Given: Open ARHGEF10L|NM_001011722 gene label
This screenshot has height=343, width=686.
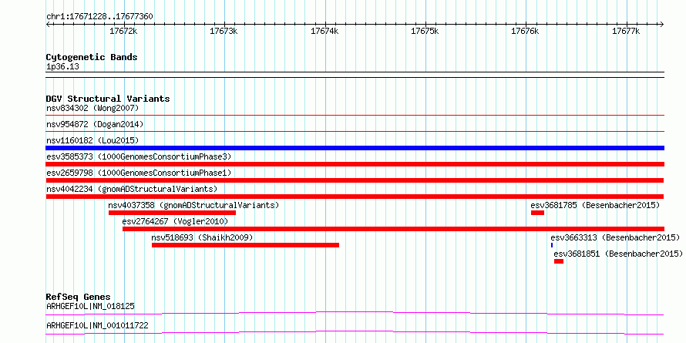Looking at the screenshot, I should 97,326.
